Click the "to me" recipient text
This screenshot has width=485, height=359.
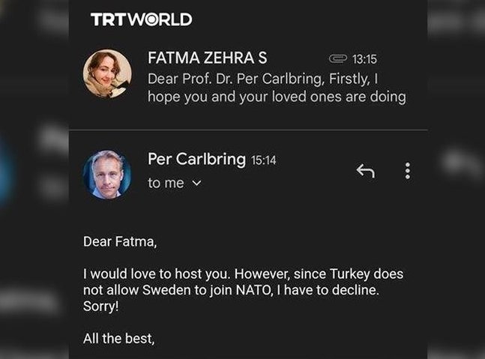click(166, 183)
